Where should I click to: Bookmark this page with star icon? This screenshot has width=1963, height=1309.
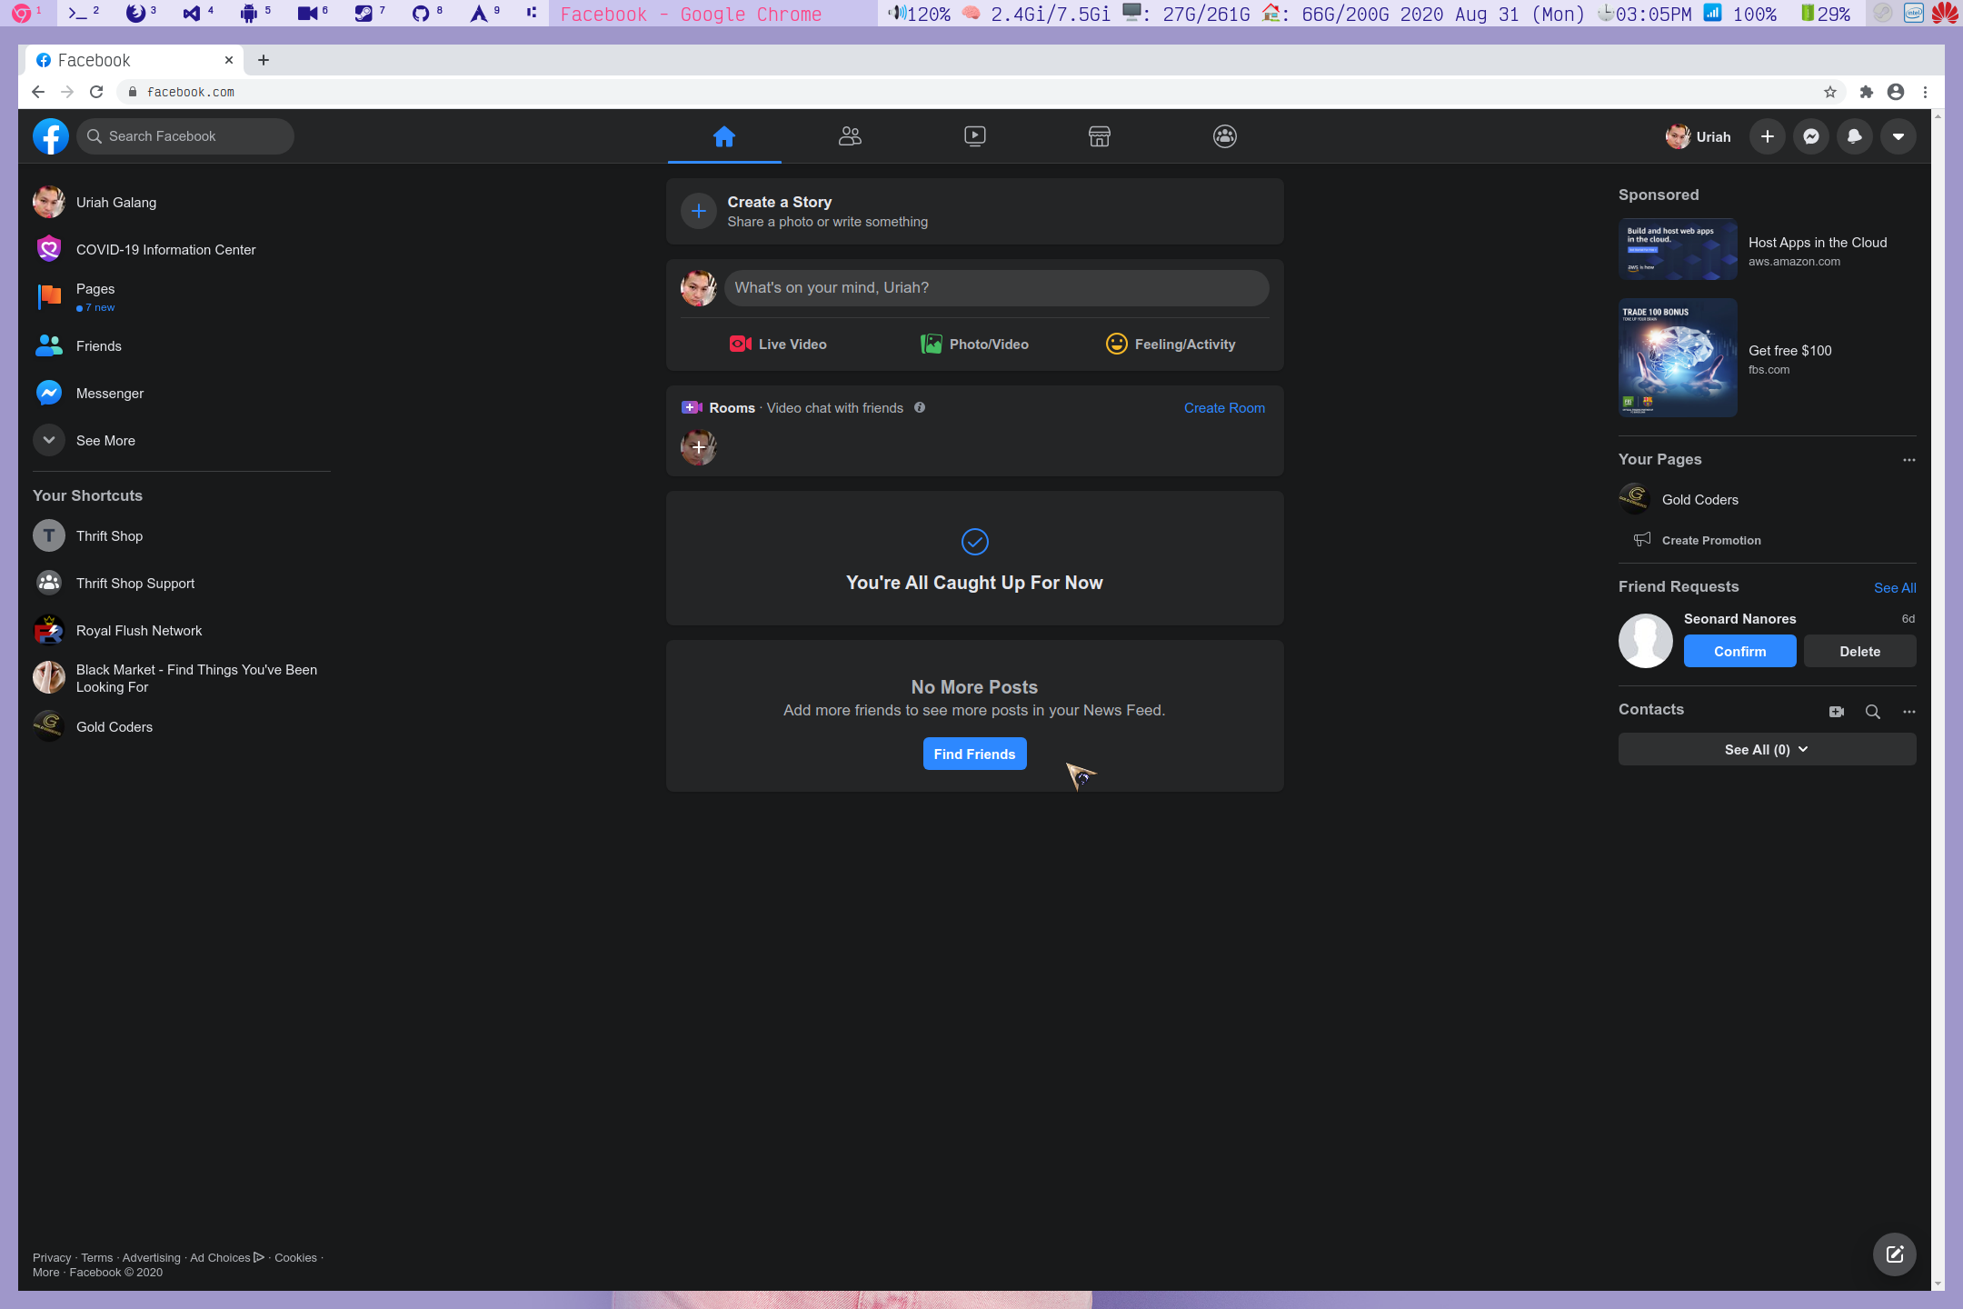click(1830, 92)
